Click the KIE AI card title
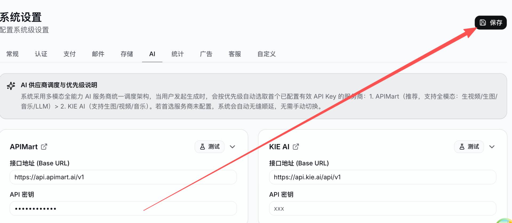 pos(279,147)
